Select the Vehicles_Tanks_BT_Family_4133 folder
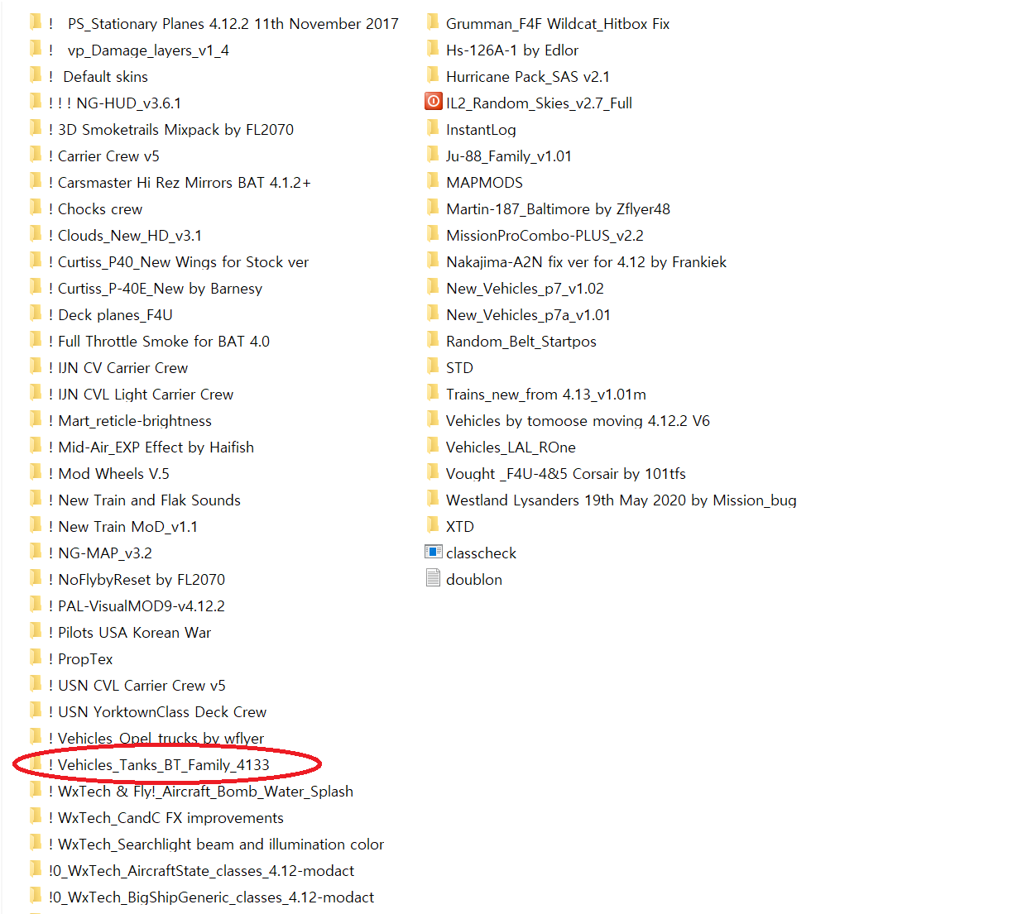Image resolution: width=1027 pixels, height=914 pixels. 159,765
